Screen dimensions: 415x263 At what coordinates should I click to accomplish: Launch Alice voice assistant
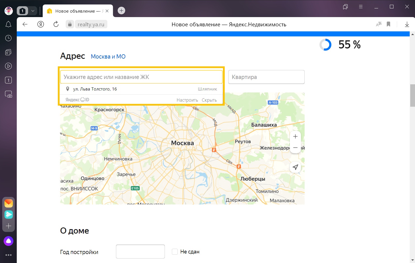pos(9,241)
